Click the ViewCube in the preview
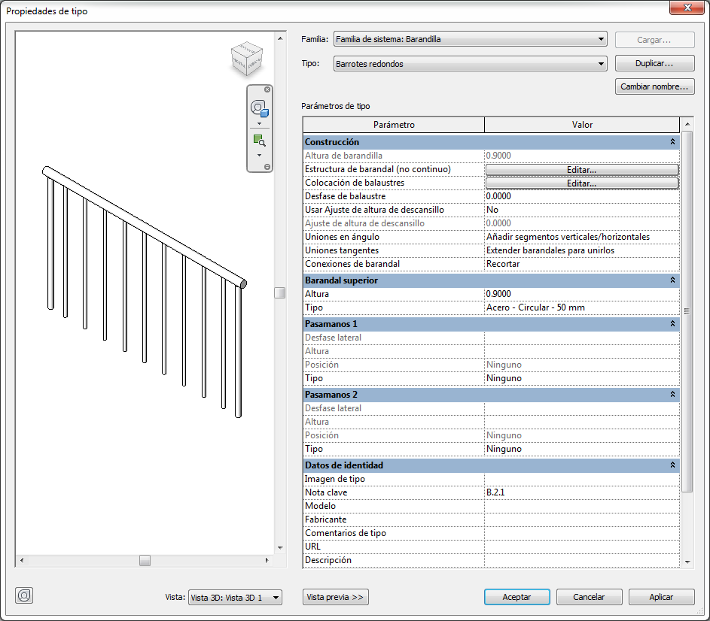The height and width of the screenshot is (621, 710). point(247,59)
